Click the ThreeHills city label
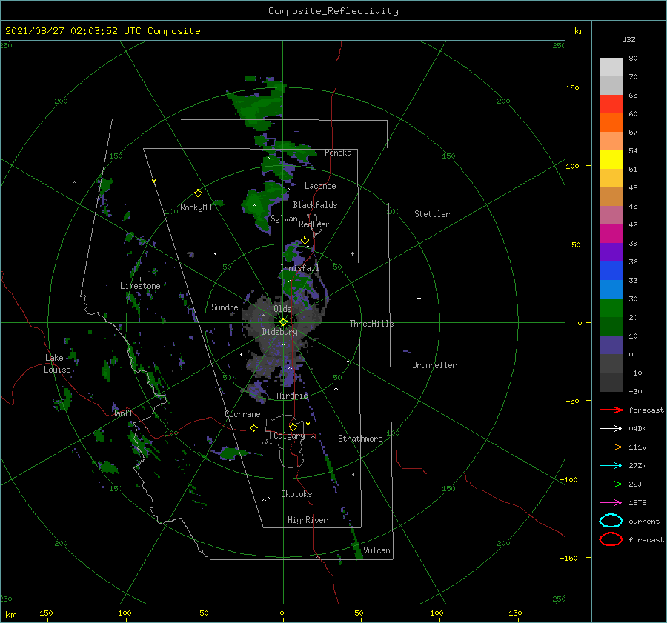This screenshot has width=667, height=623. point(372,324)
